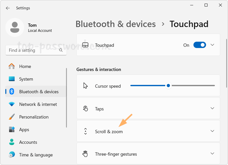Viewport: 228px width, 165px height.
Task: Turn off the Touchpad toggle
Action: 199,45
